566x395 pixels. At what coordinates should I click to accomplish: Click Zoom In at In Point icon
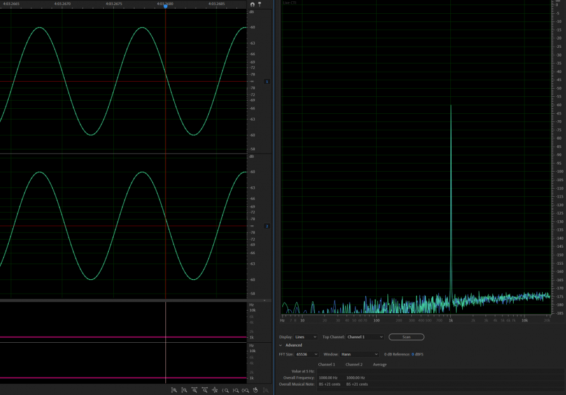point(225,391)
